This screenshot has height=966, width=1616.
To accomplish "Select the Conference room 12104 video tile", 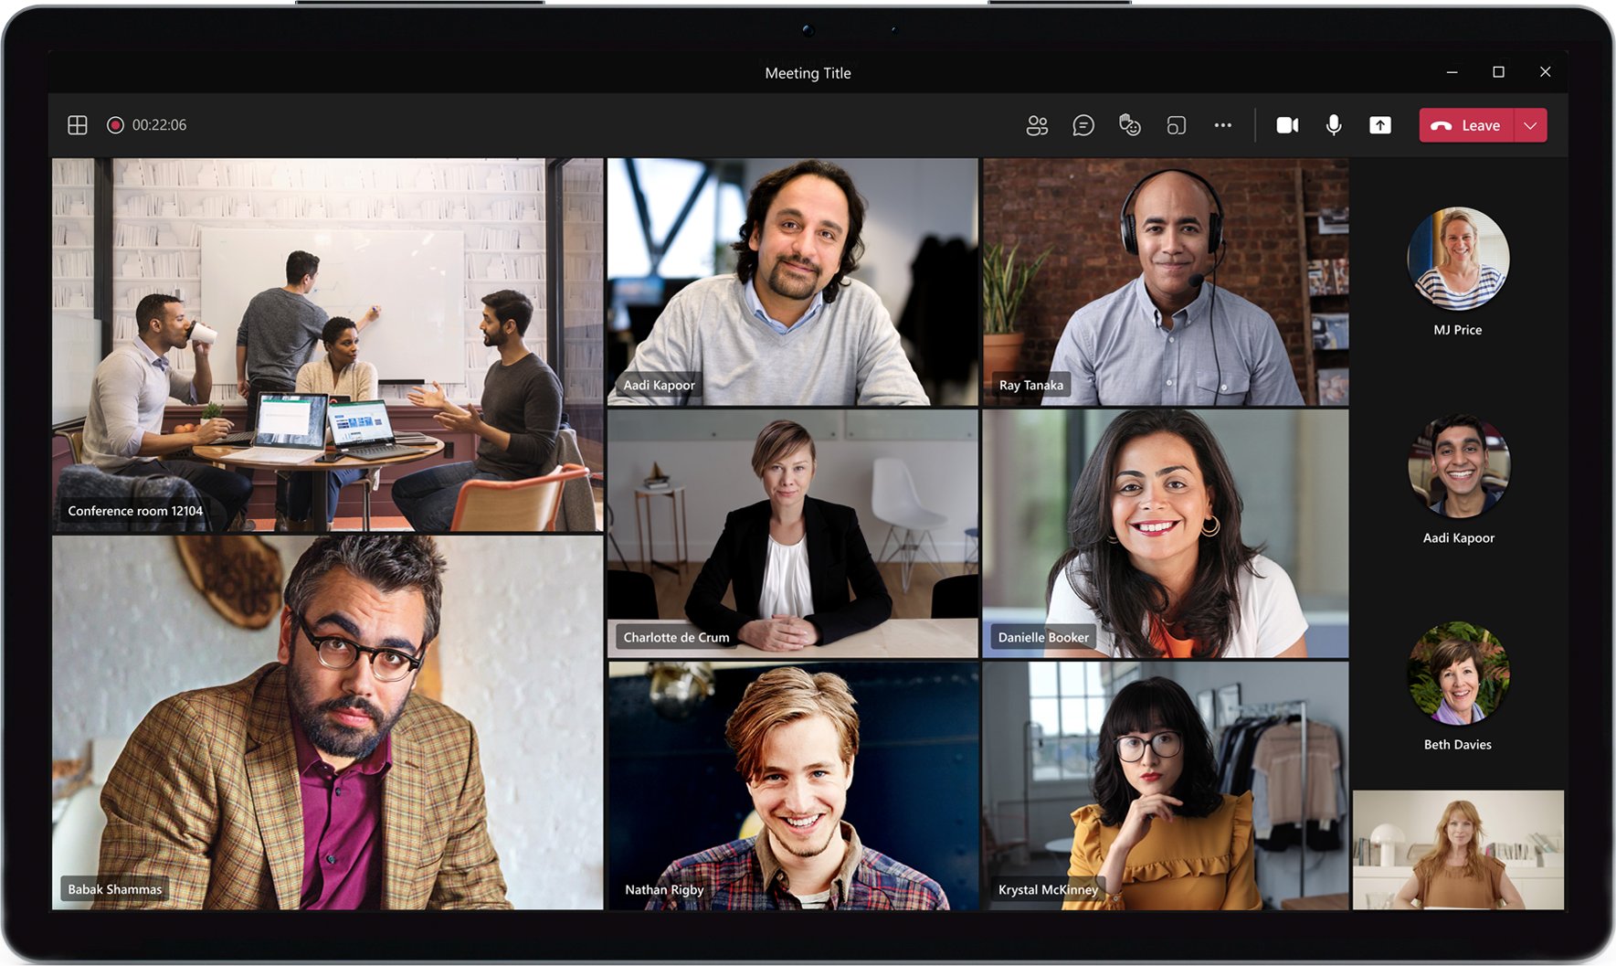I will 327,345.
